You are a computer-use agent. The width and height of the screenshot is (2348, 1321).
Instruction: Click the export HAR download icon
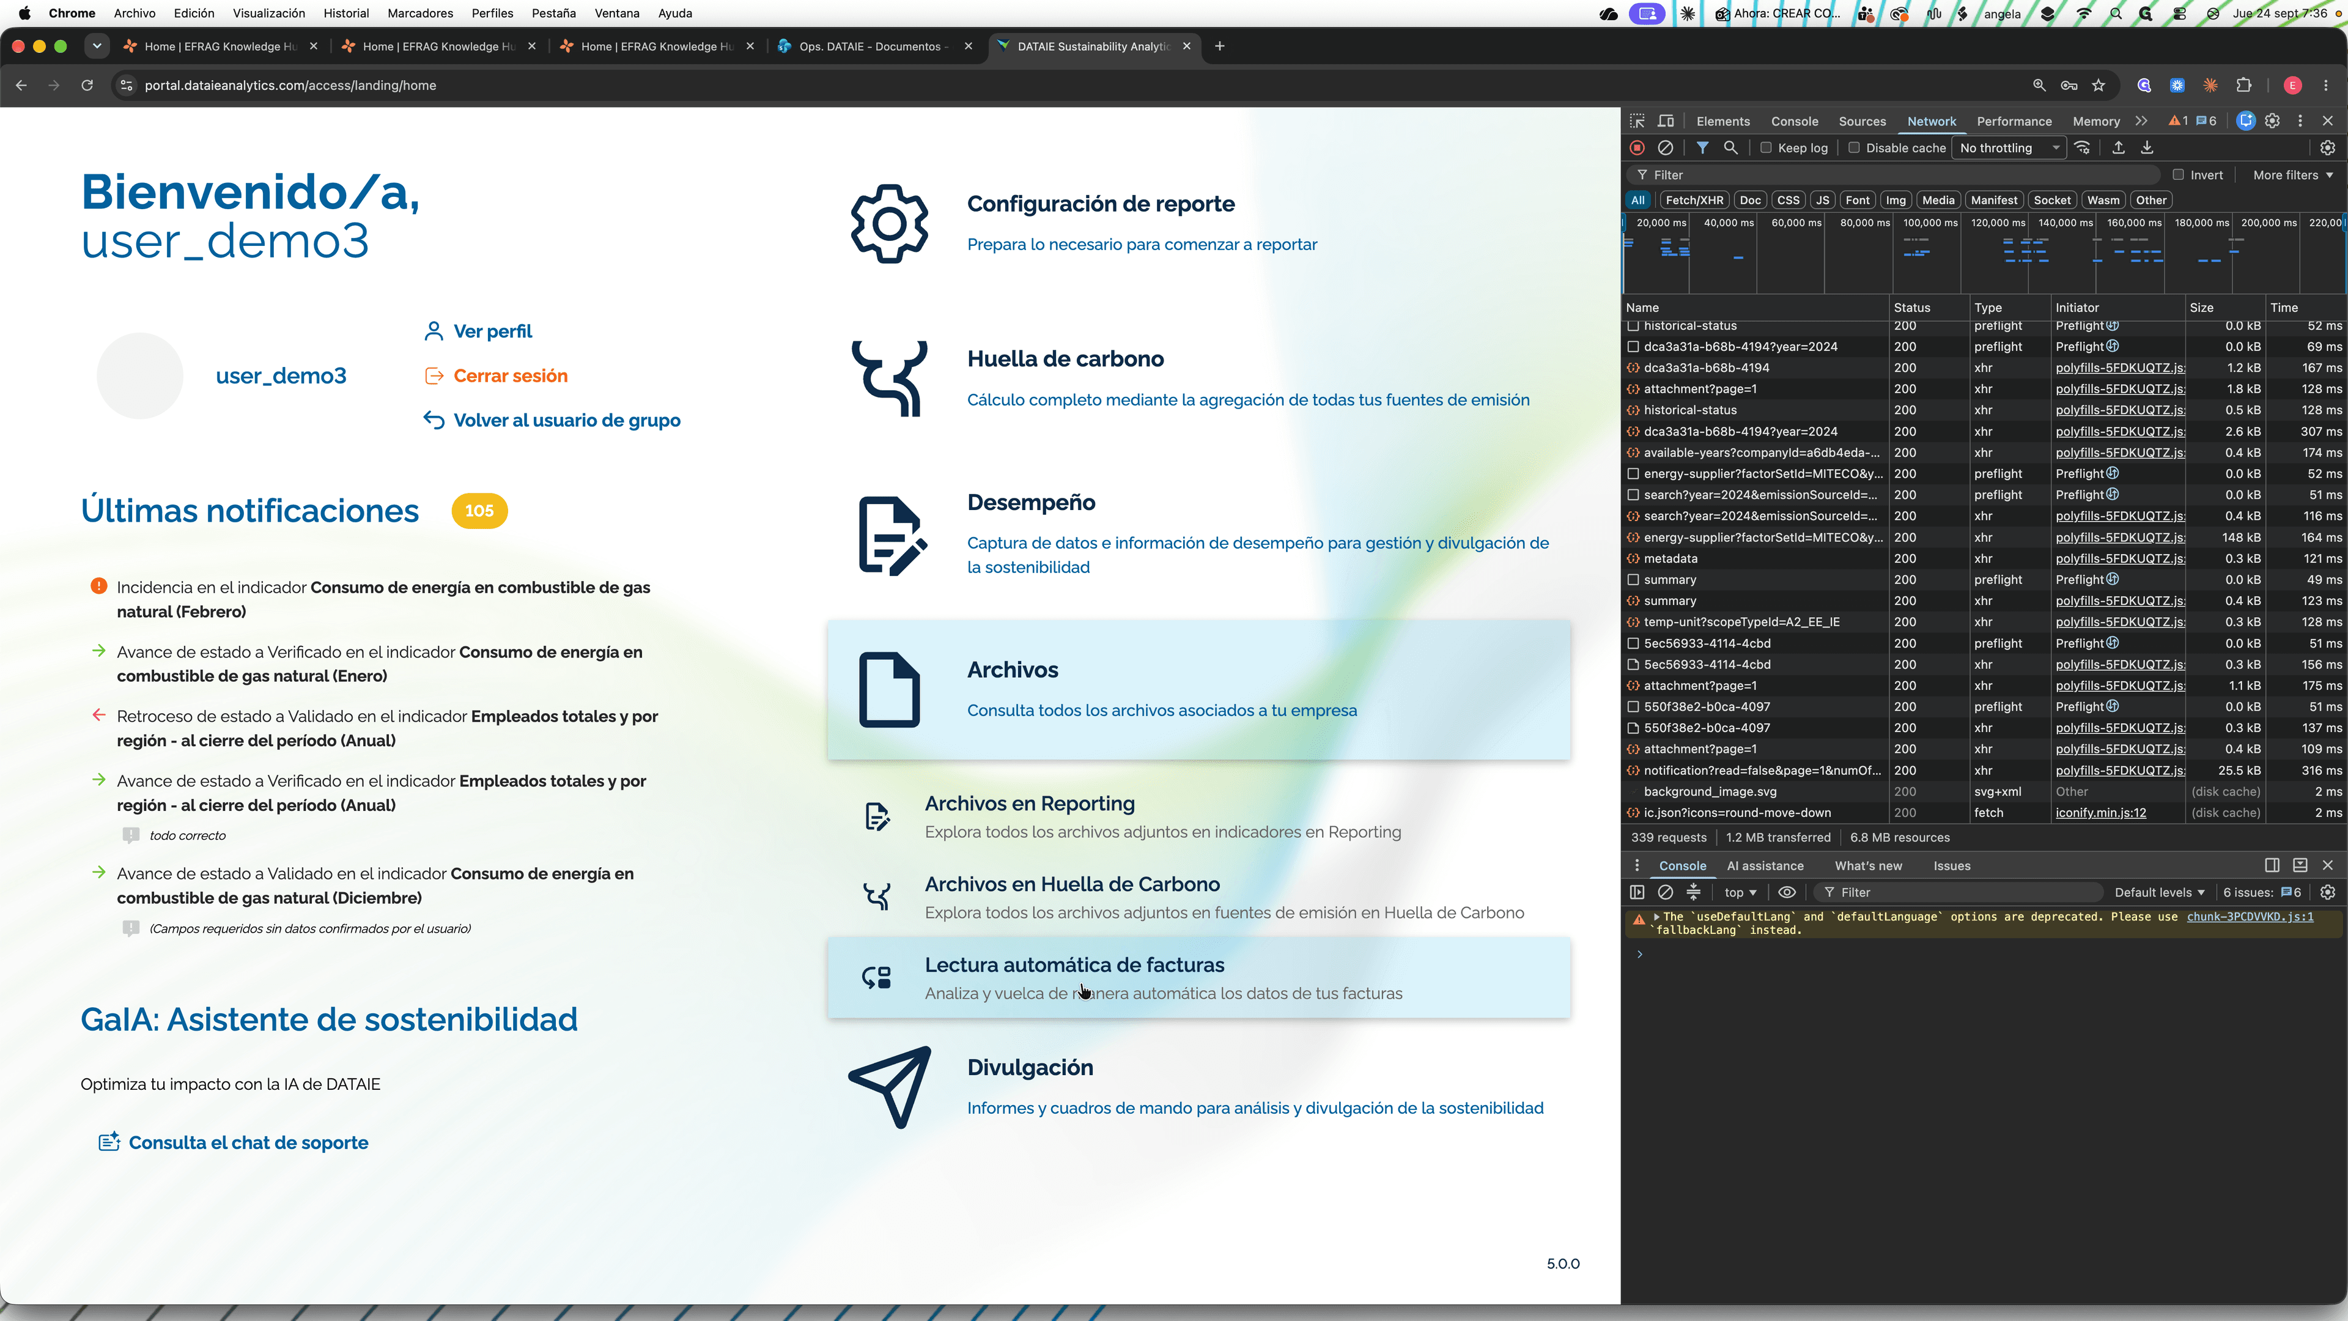click(x=2147, y=147)
